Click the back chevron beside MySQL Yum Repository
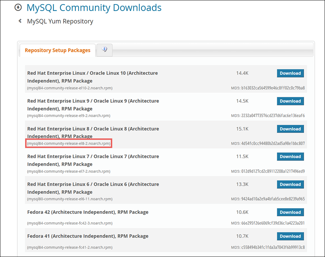The image size is (325, 257). (x=20, y=21)
